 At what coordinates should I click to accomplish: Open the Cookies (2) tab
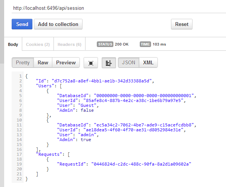pos(38,44)
